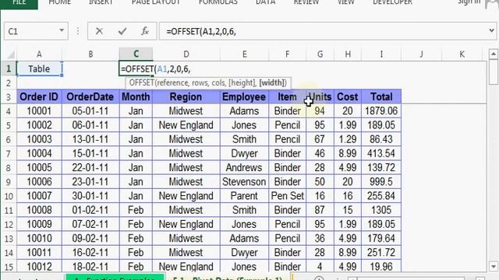The image size is (499, 280).
Task: Click the 'Employee' header cell
Action: tap(244, 96)
